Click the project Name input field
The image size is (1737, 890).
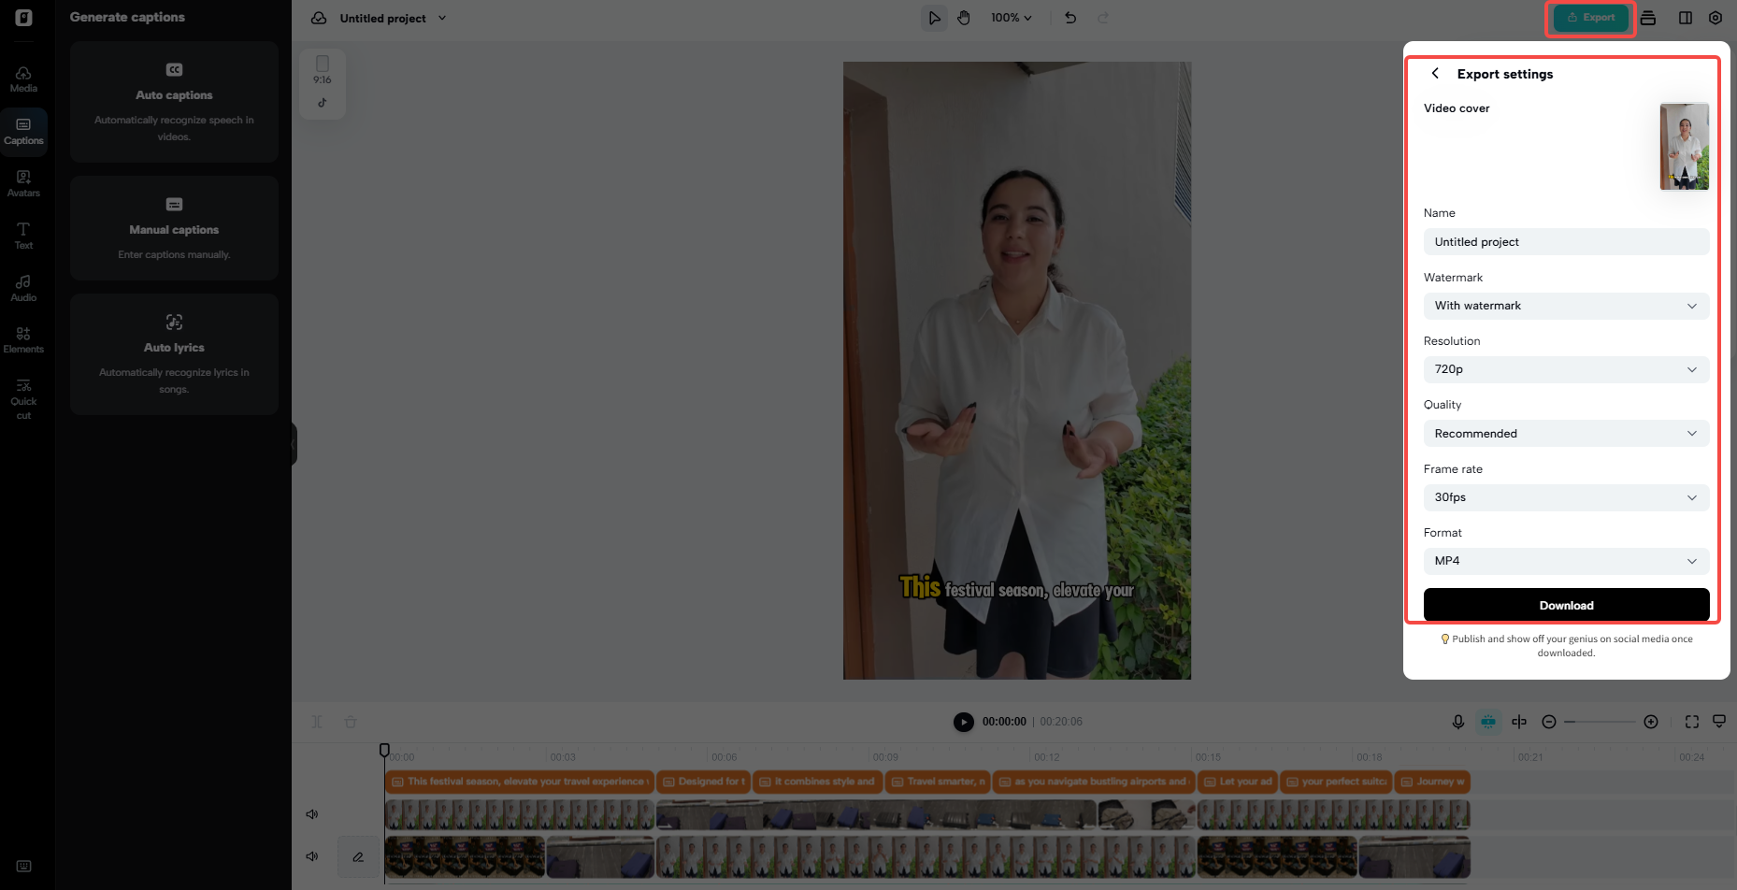coord(1566,242)
